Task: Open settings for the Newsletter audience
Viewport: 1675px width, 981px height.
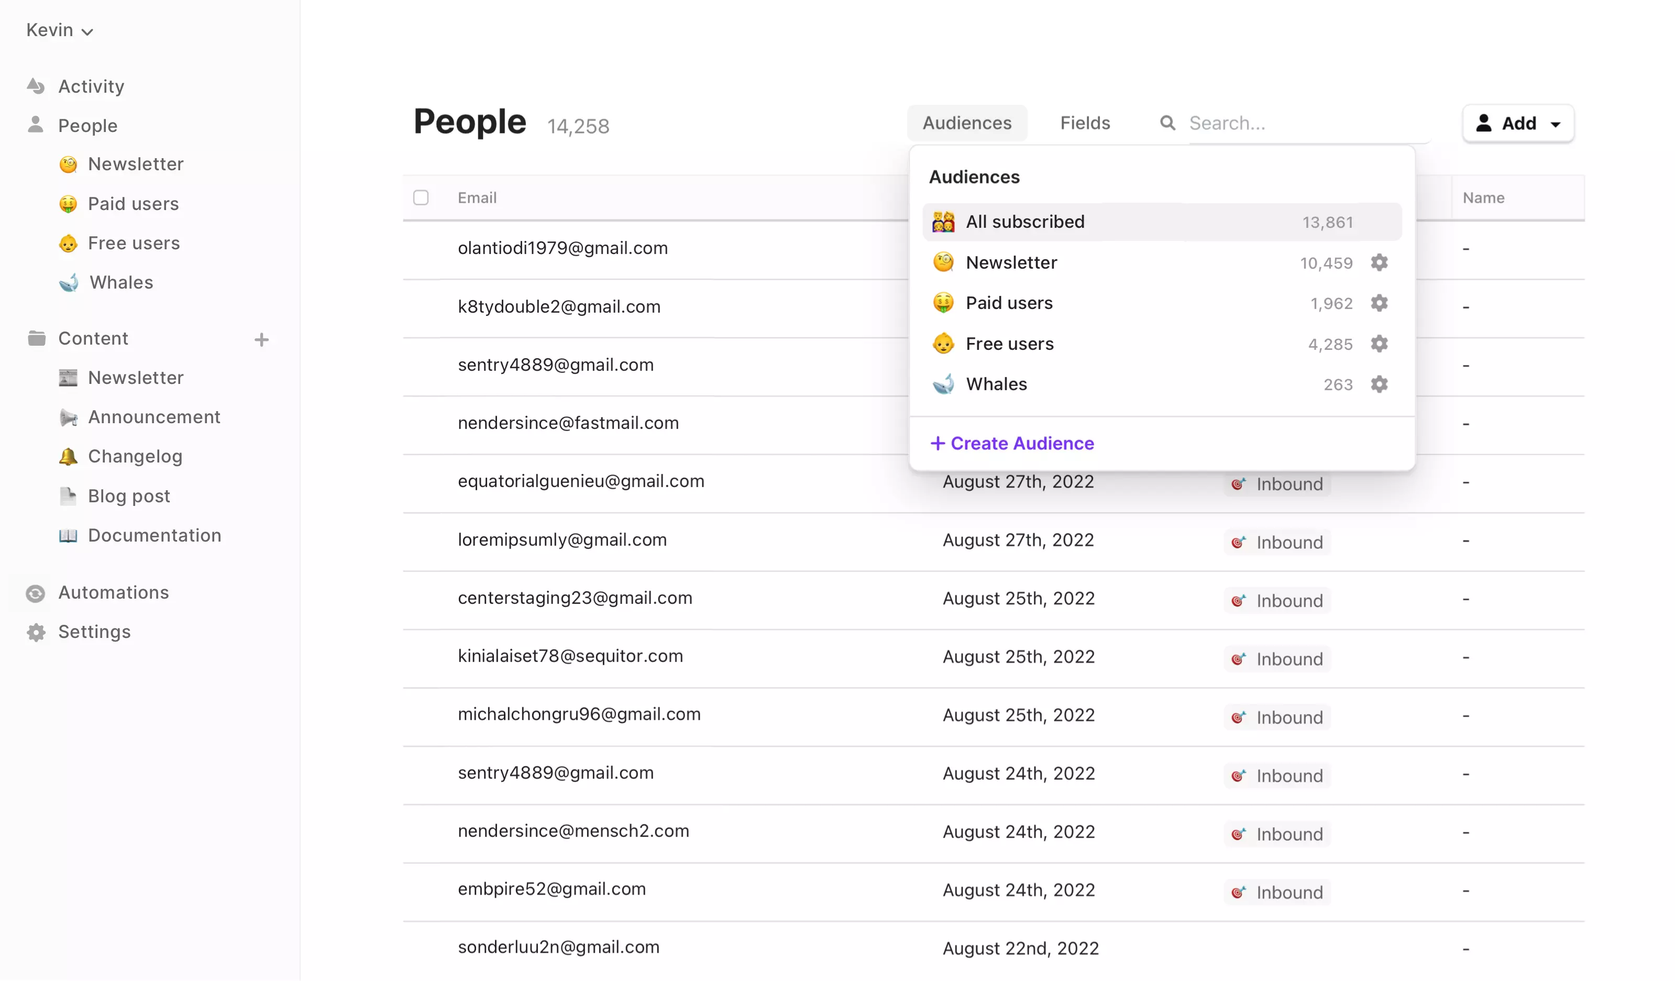Action: (x=1379, y=262)
